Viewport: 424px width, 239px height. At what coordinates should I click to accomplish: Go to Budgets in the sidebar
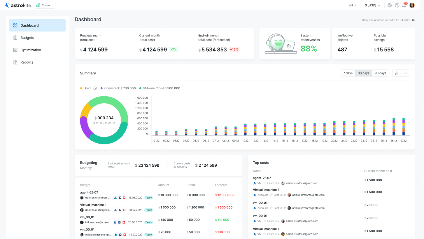click(x=27, y=38)
